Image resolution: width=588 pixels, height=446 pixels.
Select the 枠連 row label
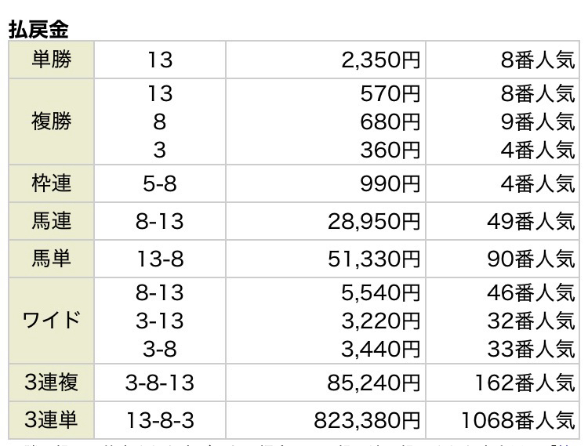(x=52, y=183)
